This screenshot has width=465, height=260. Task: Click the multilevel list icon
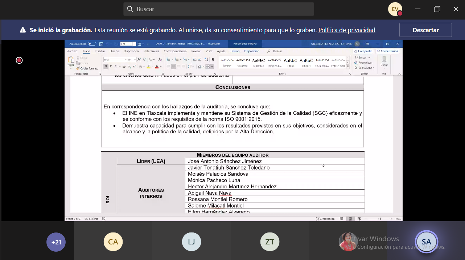coord(185,59)
